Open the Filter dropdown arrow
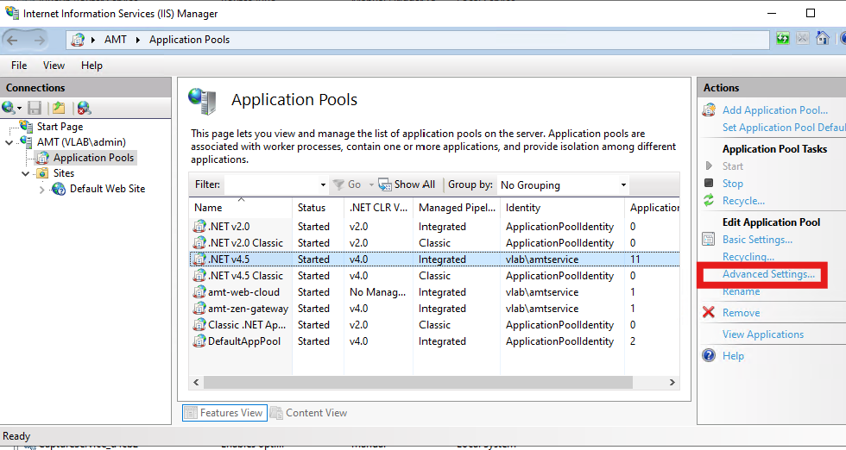Screen dimensions: 846x450 tap(323, 184)
